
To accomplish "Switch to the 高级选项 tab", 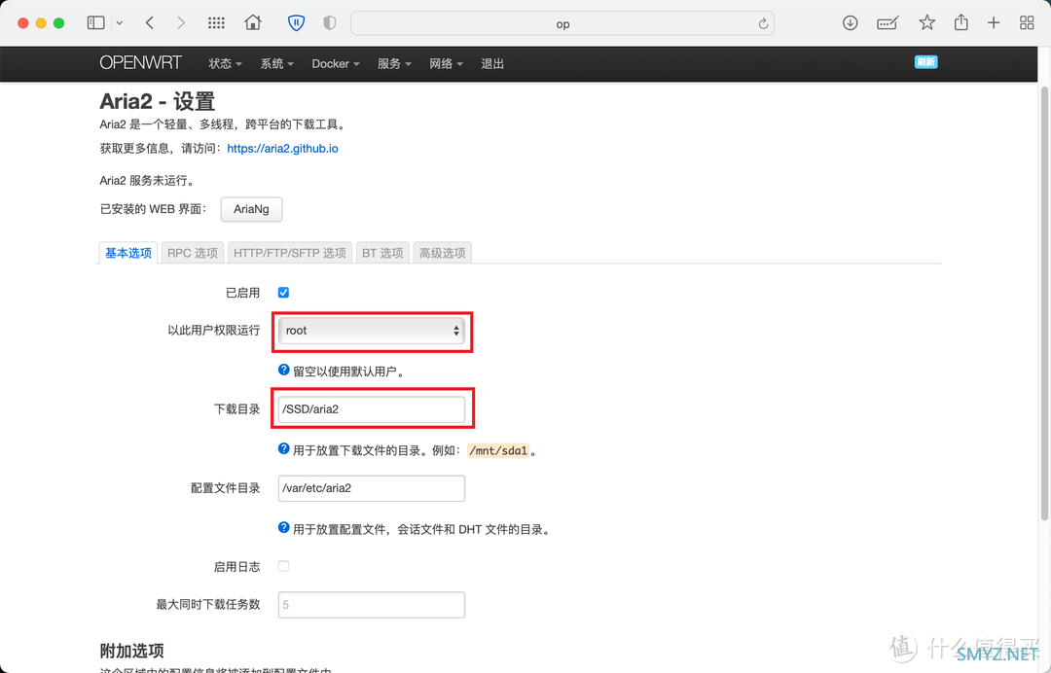I will pos(443,253).
